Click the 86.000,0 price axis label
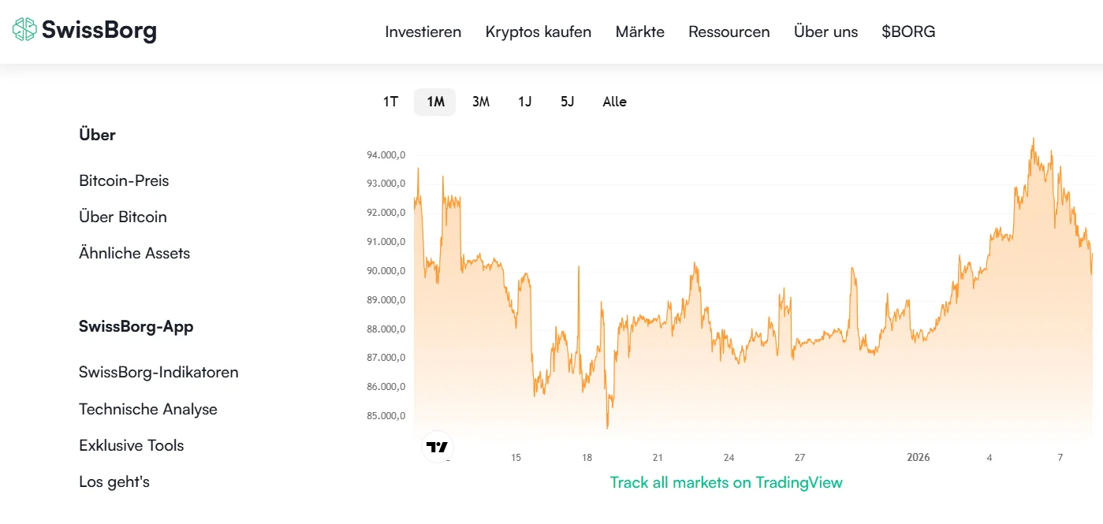This screenshot has height=524, width=1103. pyautogui.click(x=386, y=387)
